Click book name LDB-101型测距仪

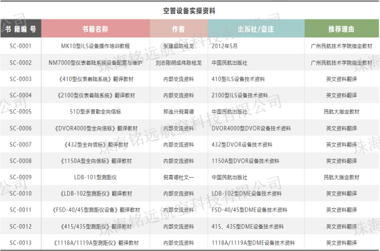point(96,177)
